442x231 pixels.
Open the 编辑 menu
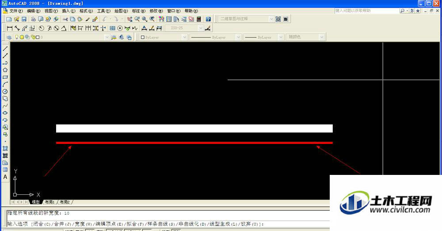click(34, 11)
